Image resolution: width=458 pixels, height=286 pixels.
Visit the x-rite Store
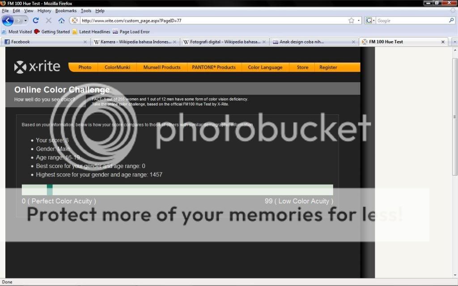303,67
